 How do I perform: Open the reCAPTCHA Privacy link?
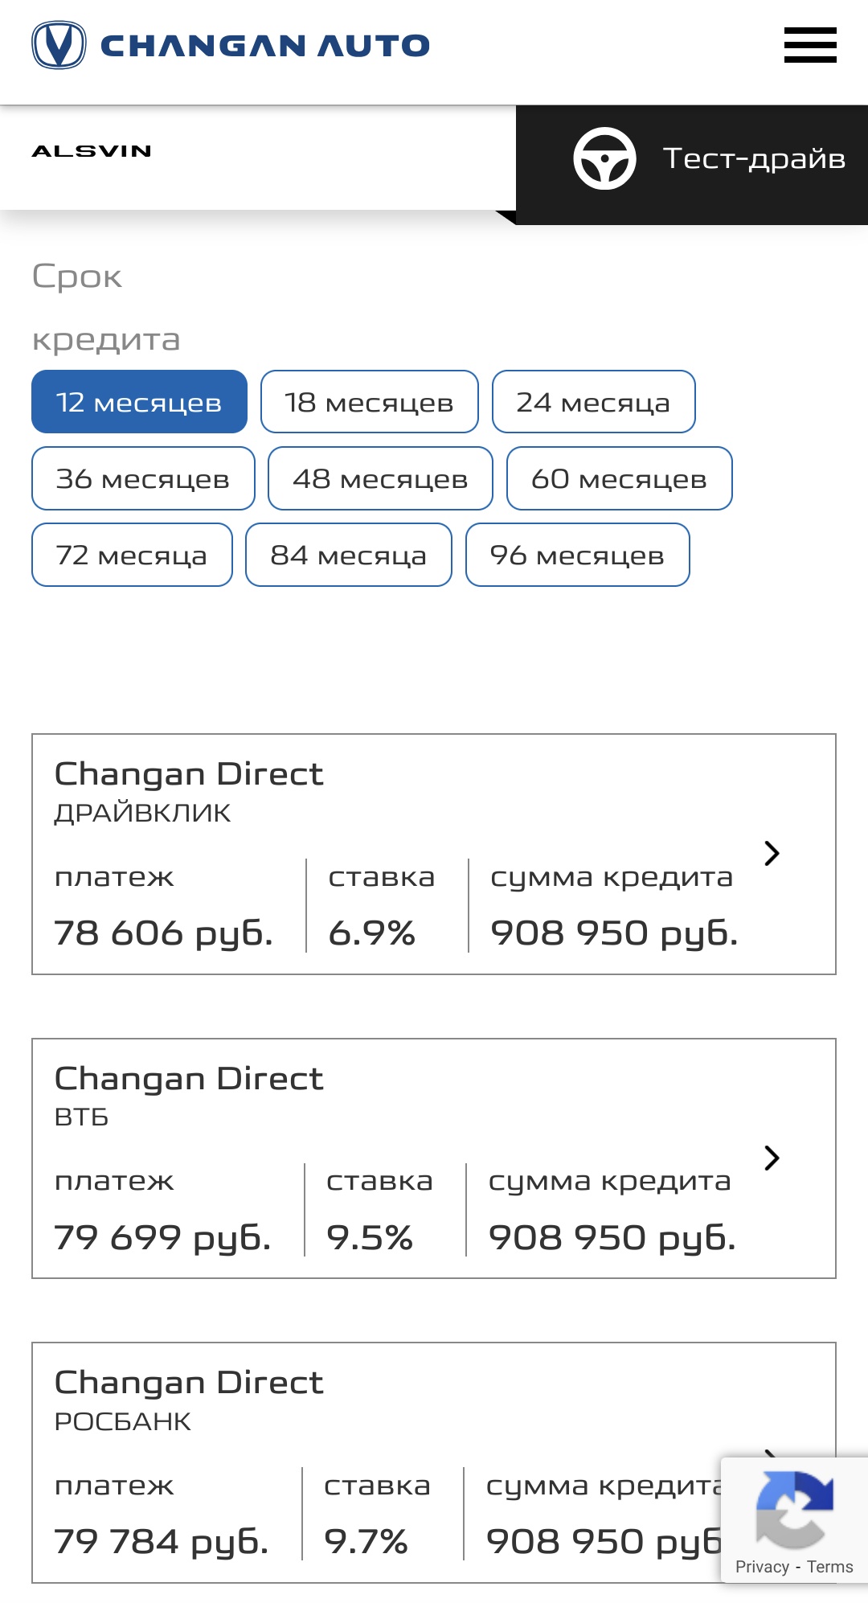tap(762, 1567)
